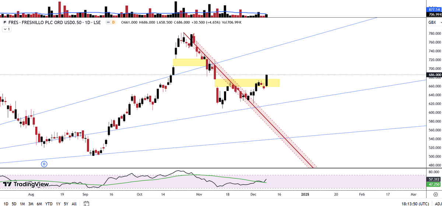
Task: Click the dividend D marker on time axis
Action: tap(45, 163)
